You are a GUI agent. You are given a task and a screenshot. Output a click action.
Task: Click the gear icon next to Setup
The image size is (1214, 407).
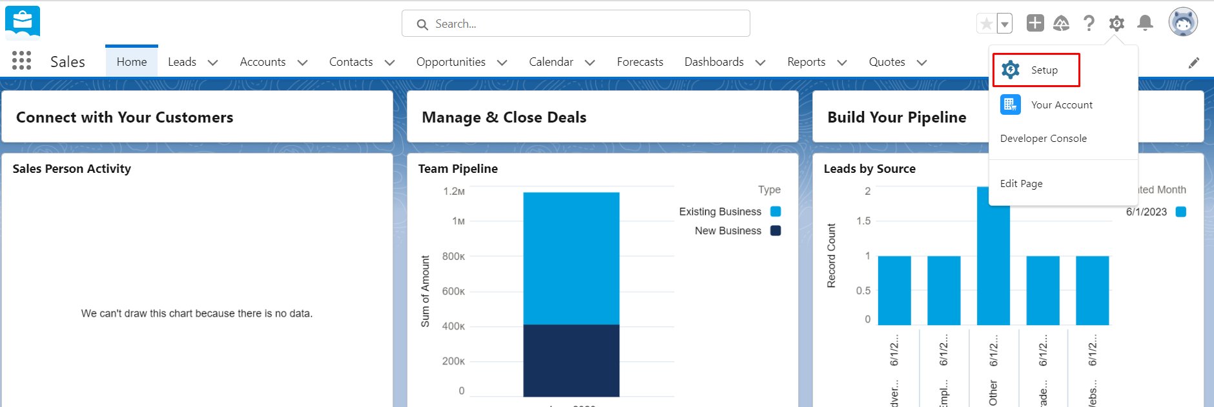[x=1011, y=70]
